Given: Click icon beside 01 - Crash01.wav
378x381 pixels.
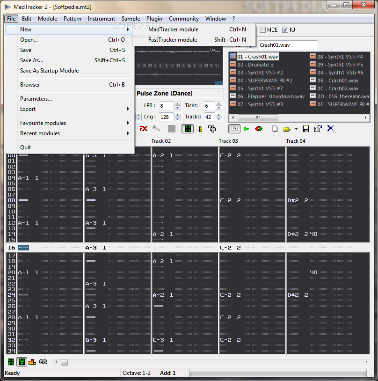Looking at the screenshot, I should pos(233,56).
